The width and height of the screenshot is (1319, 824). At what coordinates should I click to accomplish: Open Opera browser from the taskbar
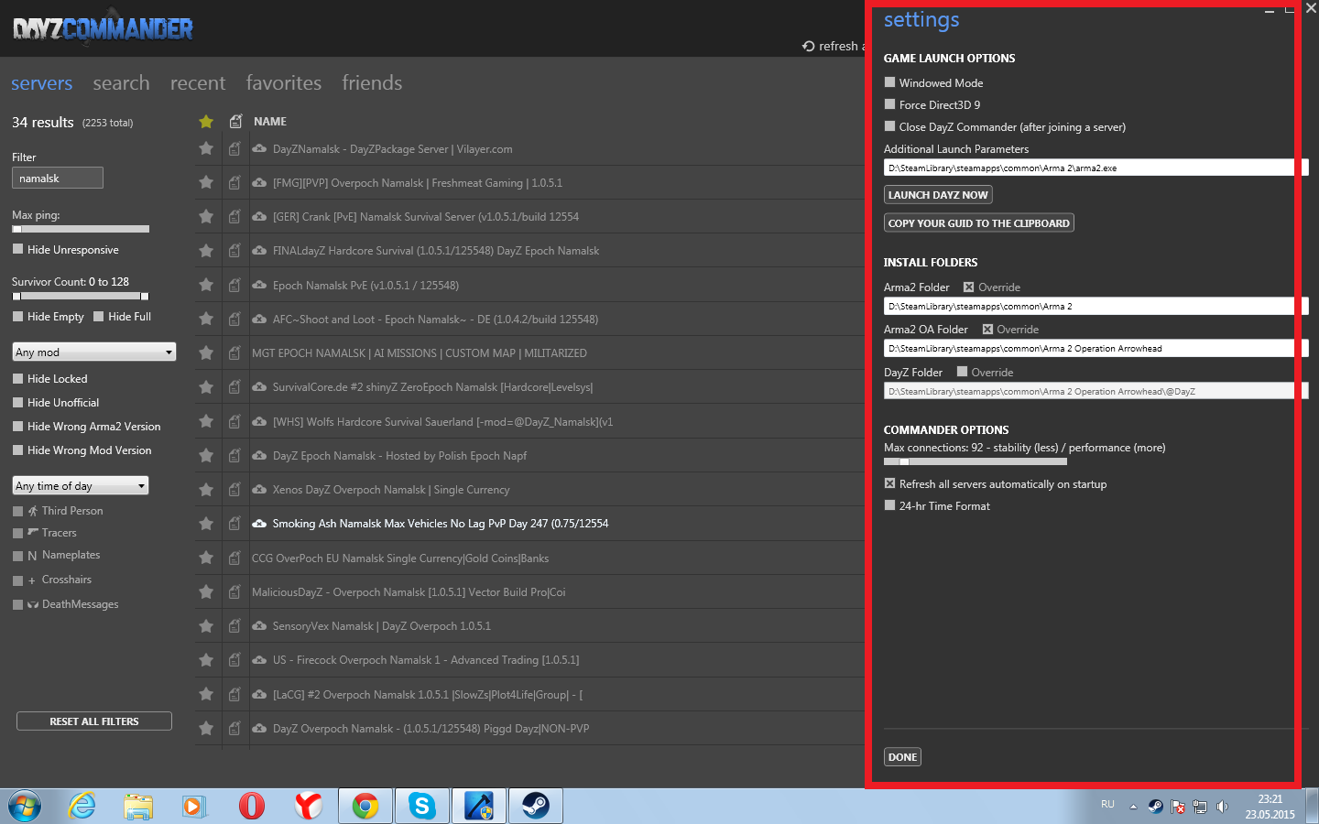point(252,806)
